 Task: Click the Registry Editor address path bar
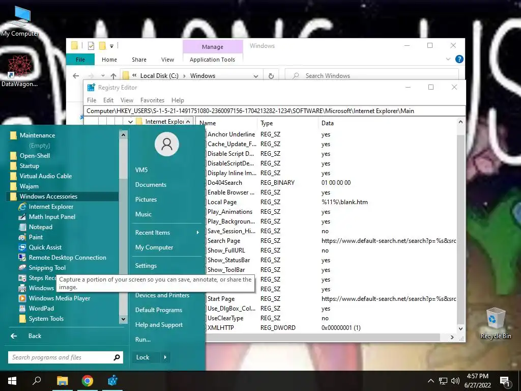274,111
